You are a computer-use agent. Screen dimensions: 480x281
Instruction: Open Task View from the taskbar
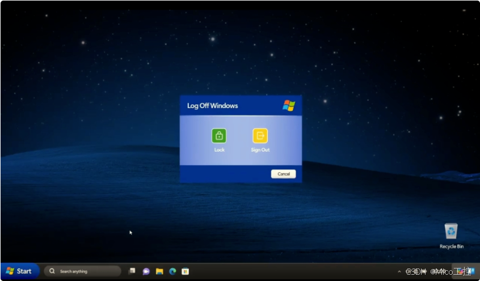(x=132, y=271)
